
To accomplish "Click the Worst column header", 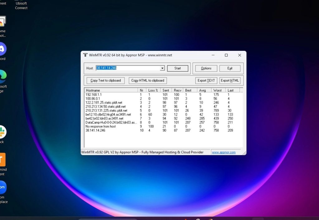I will (x=219, y=90).
